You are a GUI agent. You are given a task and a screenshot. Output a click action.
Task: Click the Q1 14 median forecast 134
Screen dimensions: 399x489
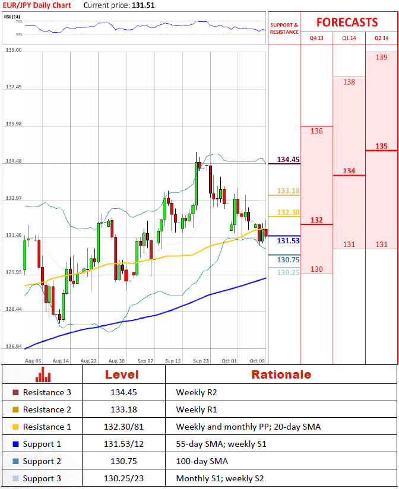(349, 171)
